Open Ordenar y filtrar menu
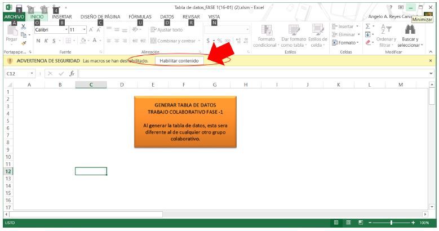 (x=386, y=36)
